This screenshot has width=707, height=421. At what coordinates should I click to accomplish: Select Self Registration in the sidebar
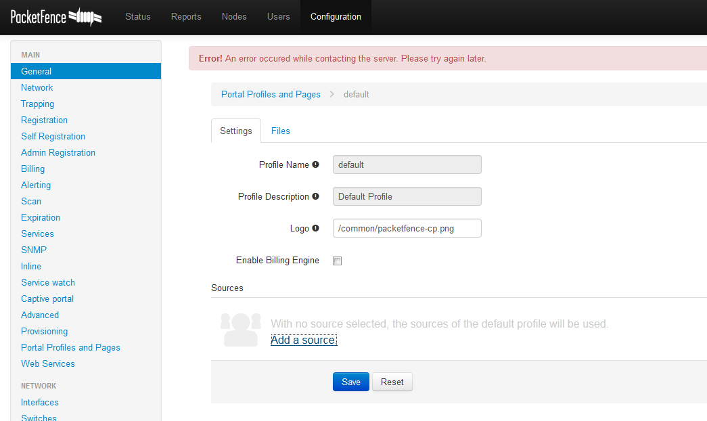(53, 136)
